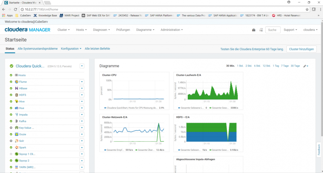The height and width of the screenshot is (173, 323).
Task: Open the cloudera user menu
Action: coord(310,30)
